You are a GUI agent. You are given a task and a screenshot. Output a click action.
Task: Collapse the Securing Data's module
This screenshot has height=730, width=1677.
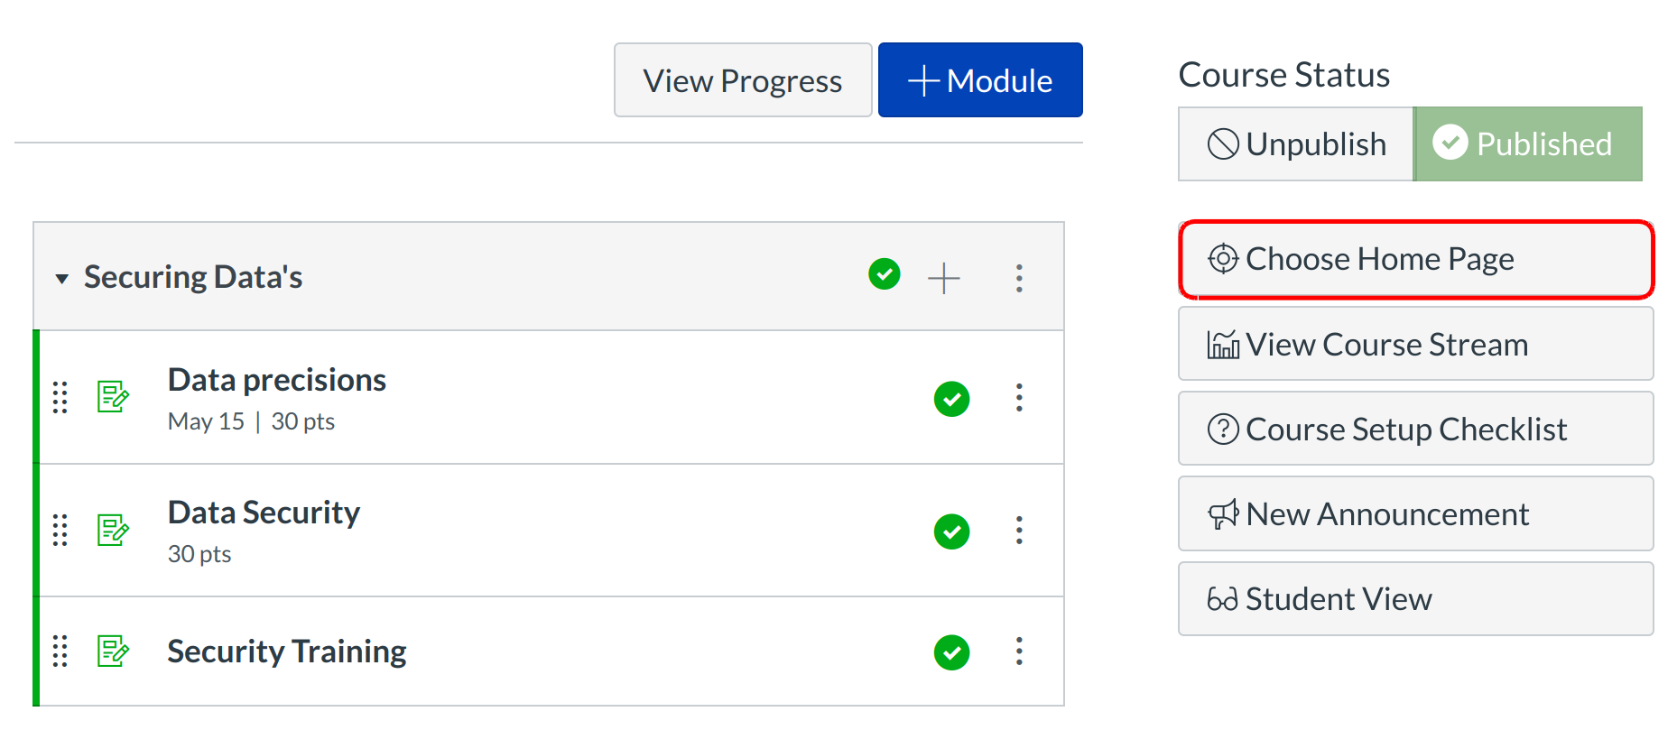tap(61, 278)
